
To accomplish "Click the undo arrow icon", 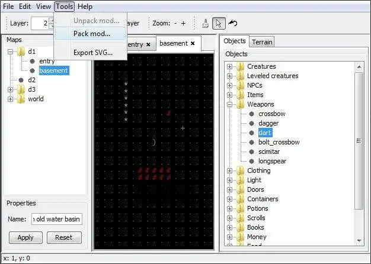I will point(233,23).
